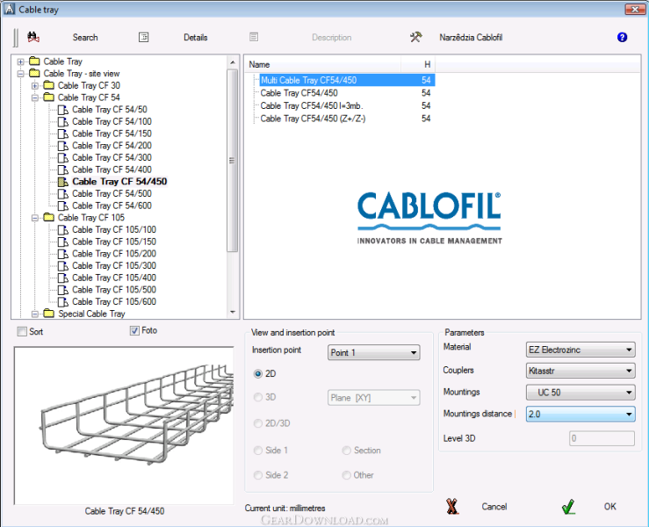Click the icon beside Cable Tray CF 54/500

tap(63, 194)
